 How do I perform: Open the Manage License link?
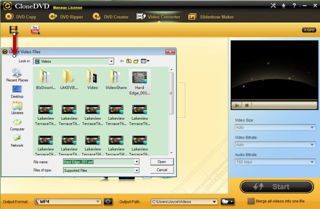tap(68, 8)
